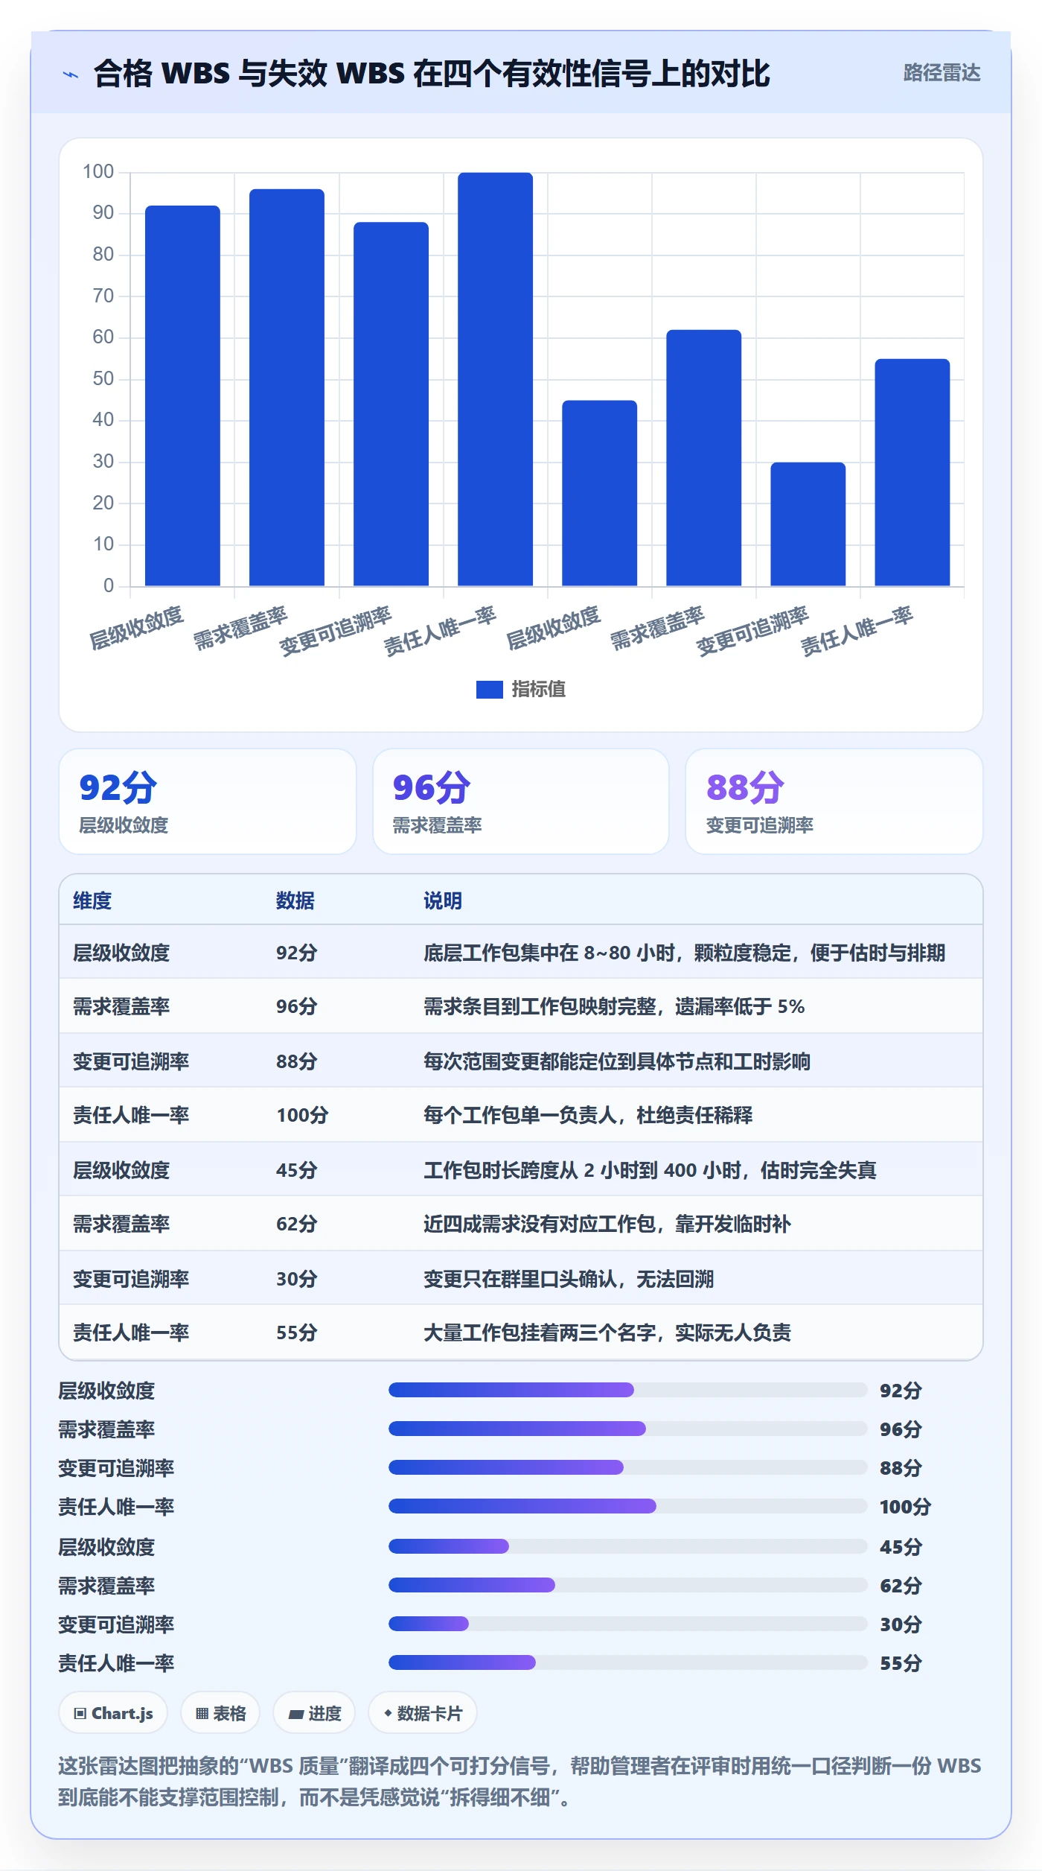Open the 96分 需求覆盖率 data card
Image resolution: width=1042 pixels, height=1871 pixels.
[x=521, y=801]
